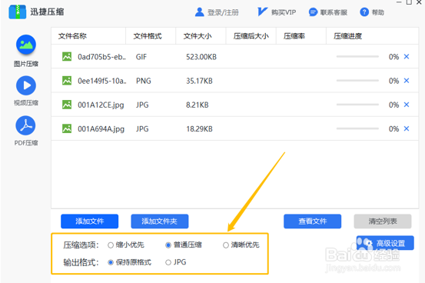Select file name 0ee149f5-10a..
The image size is (425, 283).
point(102,81)
